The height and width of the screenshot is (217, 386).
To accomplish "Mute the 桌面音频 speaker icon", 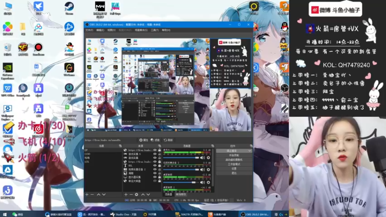I will click(203, 182).
